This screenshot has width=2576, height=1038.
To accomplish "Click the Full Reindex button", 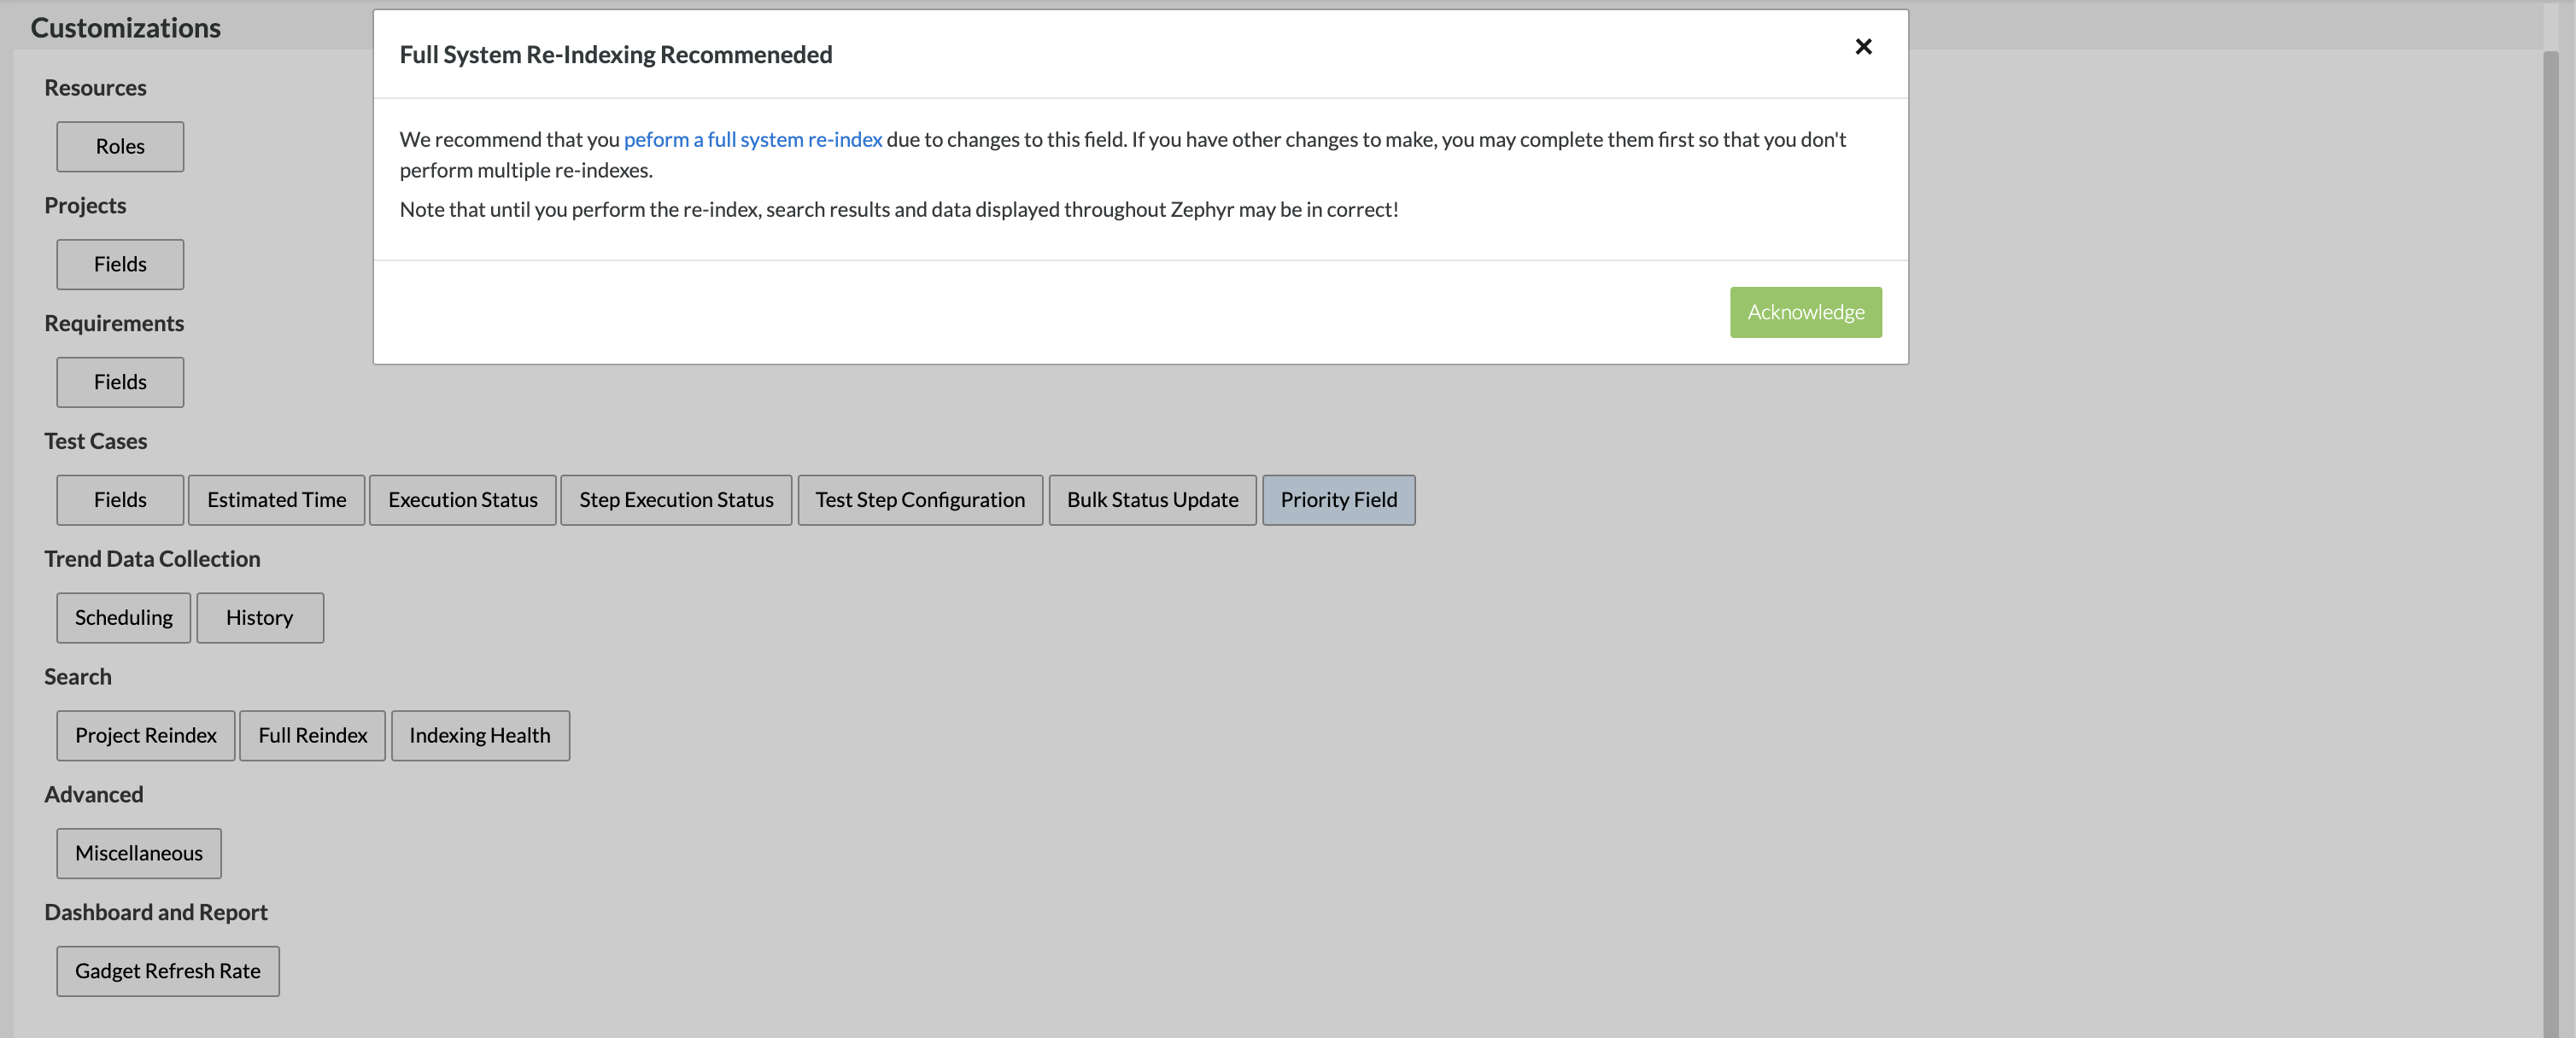I will tap(312, 737).
